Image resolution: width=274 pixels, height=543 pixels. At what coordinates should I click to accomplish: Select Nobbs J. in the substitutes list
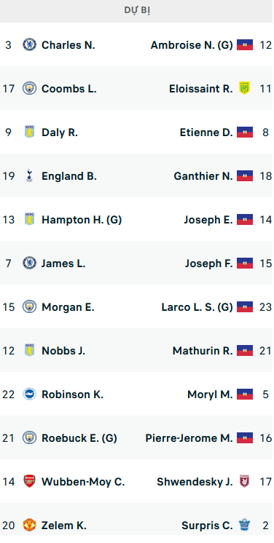pyautogui.click(x=63, y=350)
